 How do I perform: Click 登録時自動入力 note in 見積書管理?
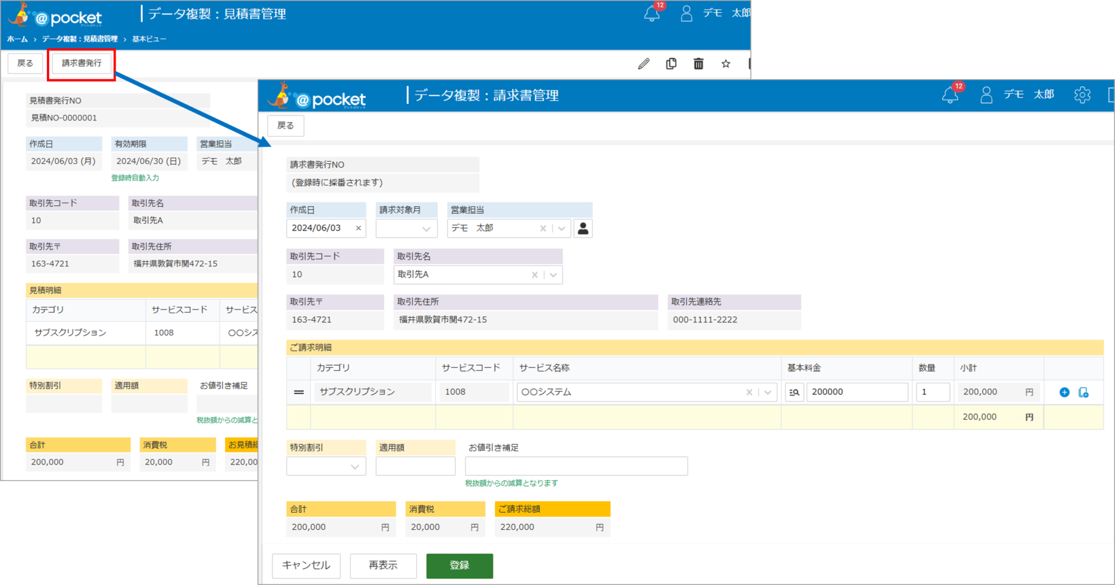point(135,178)
